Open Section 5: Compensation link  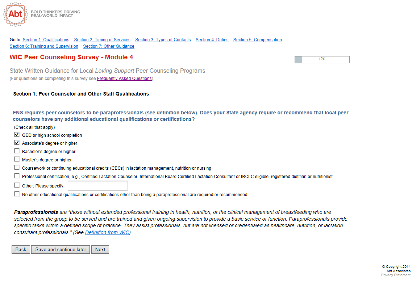click(258, 40)
